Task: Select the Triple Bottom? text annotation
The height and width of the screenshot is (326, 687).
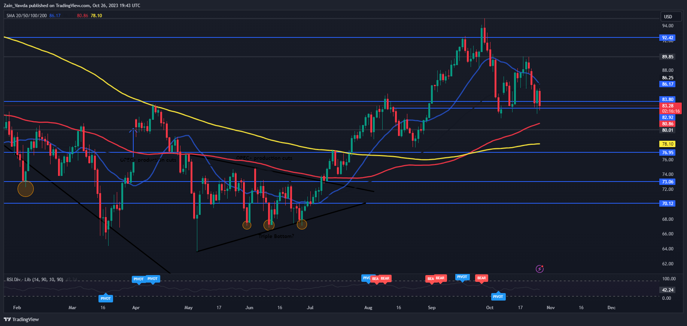Action: [276, 236]
